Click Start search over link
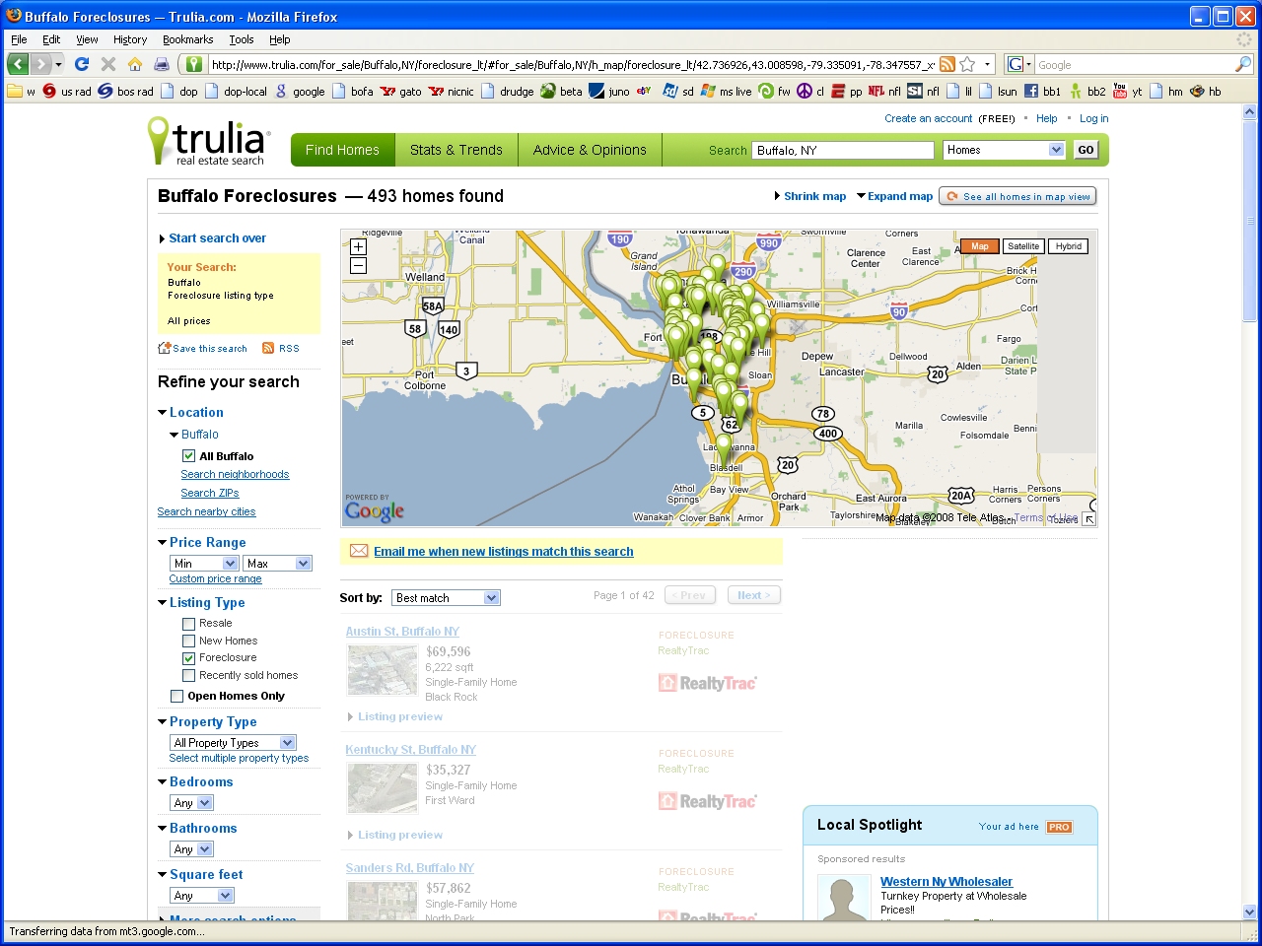The width and height of the screenshot is (1262, 946). click(x=217, y=238)
